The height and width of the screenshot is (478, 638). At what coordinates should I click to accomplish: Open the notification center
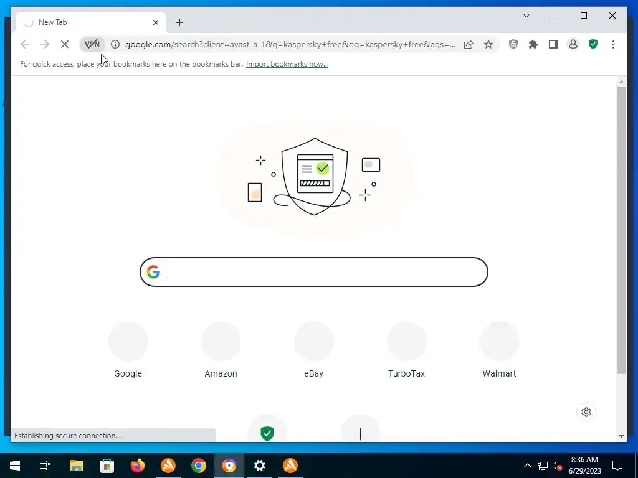(x=617, y=466)
